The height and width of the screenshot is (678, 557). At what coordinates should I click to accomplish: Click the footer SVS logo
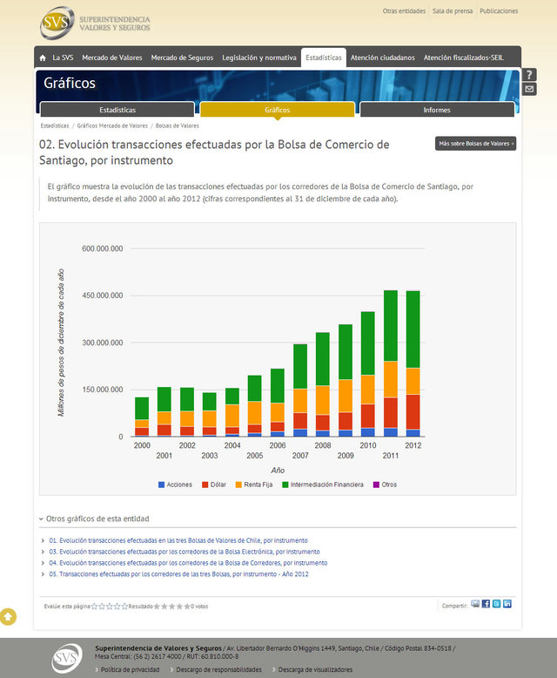coord(67,658)
